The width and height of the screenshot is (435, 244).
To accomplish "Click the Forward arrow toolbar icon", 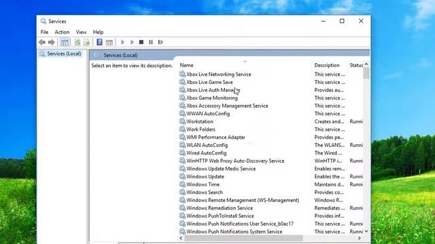I will coord(52,42).
